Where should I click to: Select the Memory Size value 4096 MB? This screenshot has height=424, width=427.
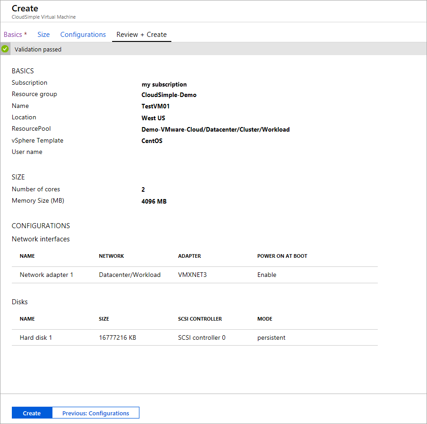[x=154, y=201]
